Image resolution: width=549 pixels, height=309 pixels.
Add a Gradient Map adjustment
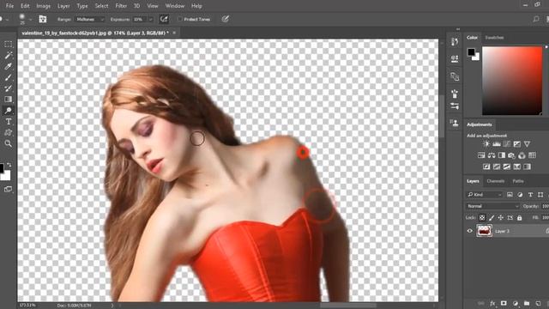point(527,167)
